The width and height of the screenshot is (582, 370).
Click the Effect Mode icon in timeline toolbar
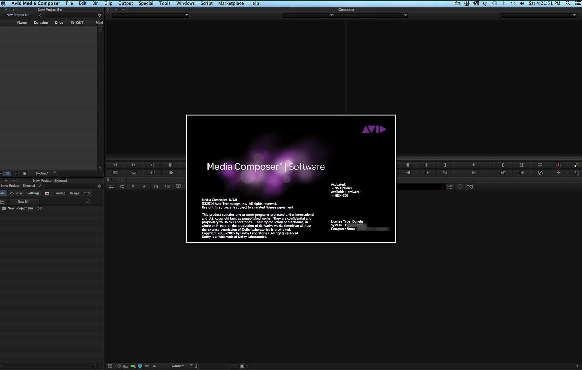(x=156, y=186)
